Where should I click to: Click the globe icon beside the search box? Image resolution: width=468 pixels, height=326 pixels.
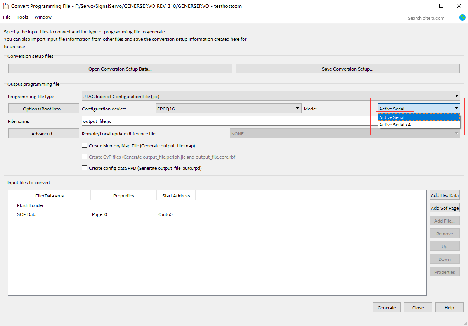point(462,17)
